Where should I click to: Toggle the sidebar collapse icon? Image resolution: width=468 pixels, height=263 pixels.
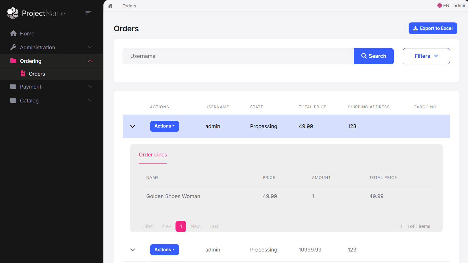click(x=88, y=13)
